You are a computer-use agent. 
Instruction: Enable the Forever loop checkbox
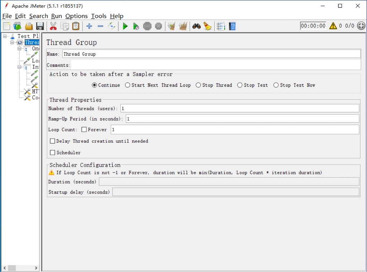84,130
